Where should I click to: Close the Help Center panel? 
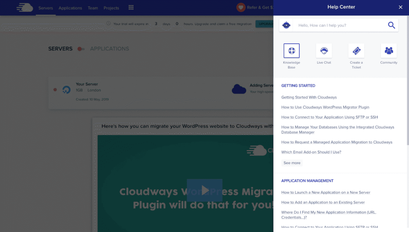tap(400, 7)
